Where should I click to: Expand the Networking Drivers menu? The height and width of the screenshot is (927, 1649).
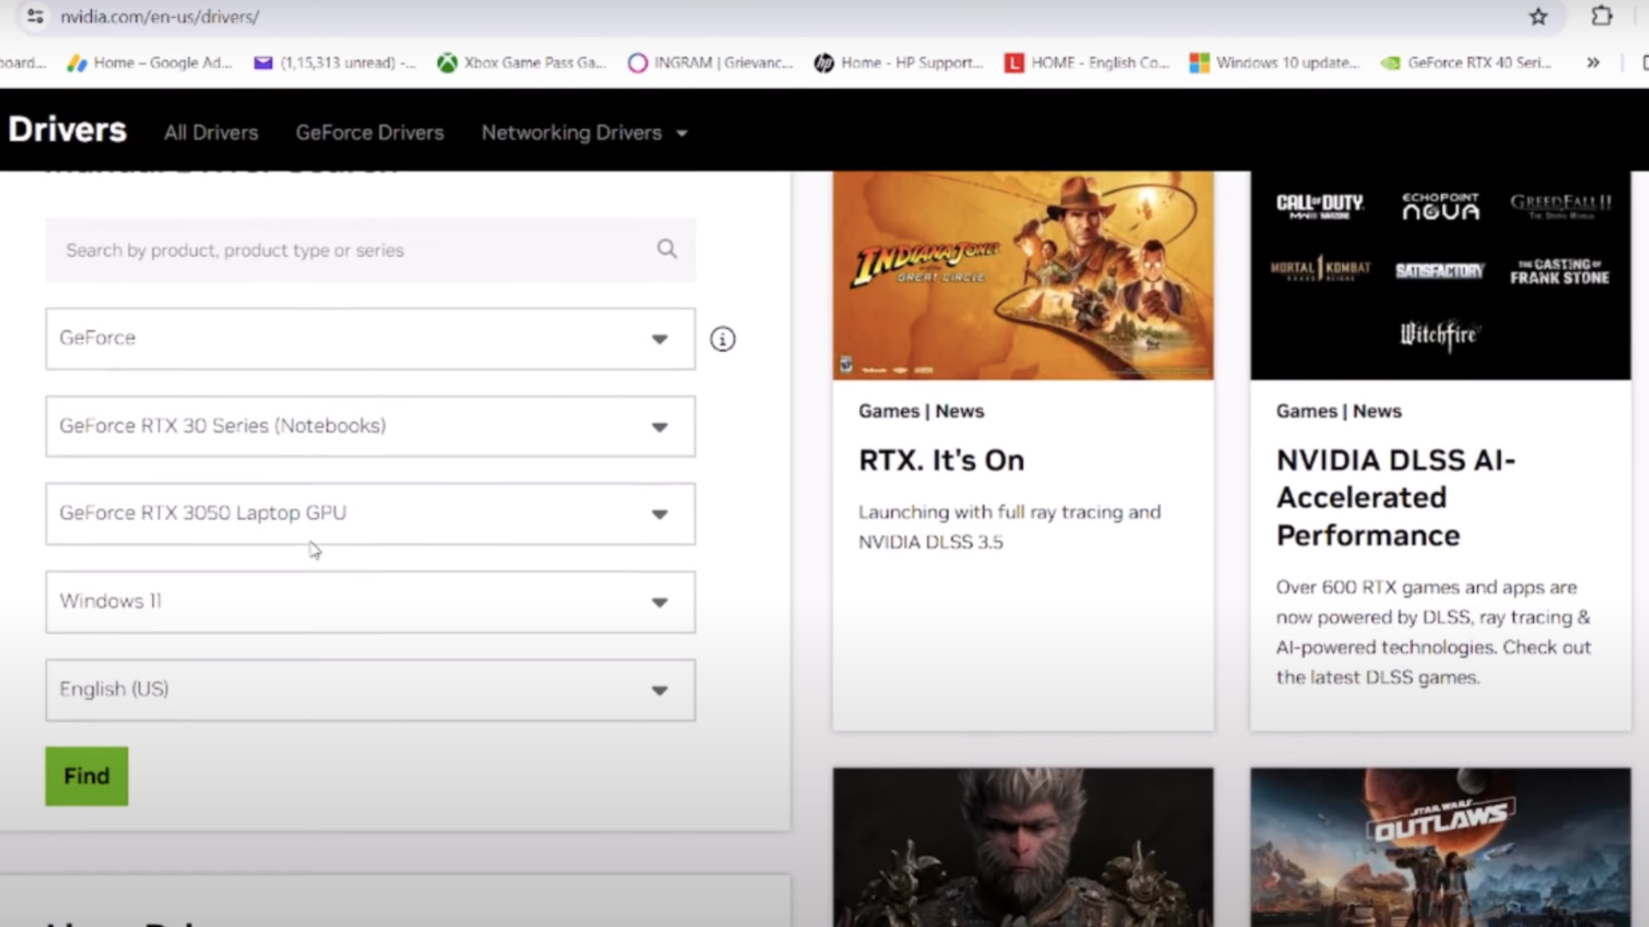pos(584,133)
